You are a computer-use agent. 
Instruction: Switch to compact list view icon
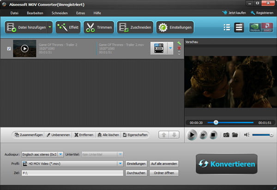pos(227,27)
